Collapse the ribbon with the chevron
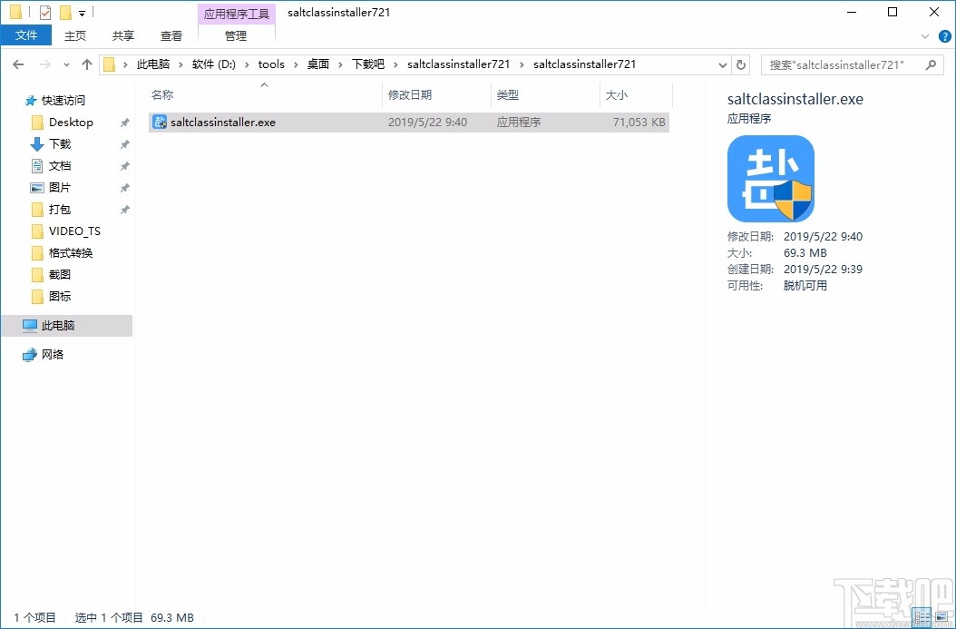Image resolution: width=956 pixels, height=629 pixels. click(x=925, y=35)
